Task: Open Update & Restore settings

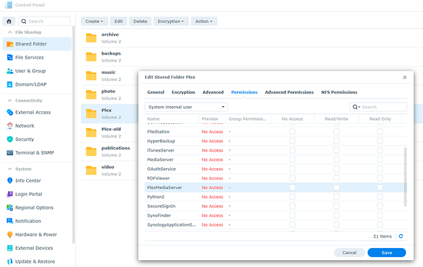Action: (37, 261)
